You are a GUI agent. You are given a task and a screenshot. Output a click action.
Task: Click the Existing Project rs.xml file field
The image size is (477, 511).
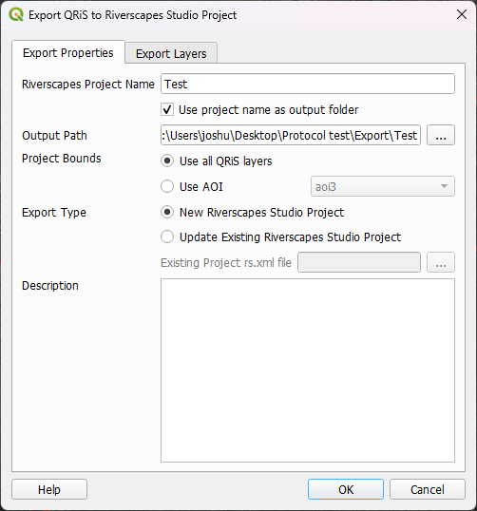[x=359, y=262]
